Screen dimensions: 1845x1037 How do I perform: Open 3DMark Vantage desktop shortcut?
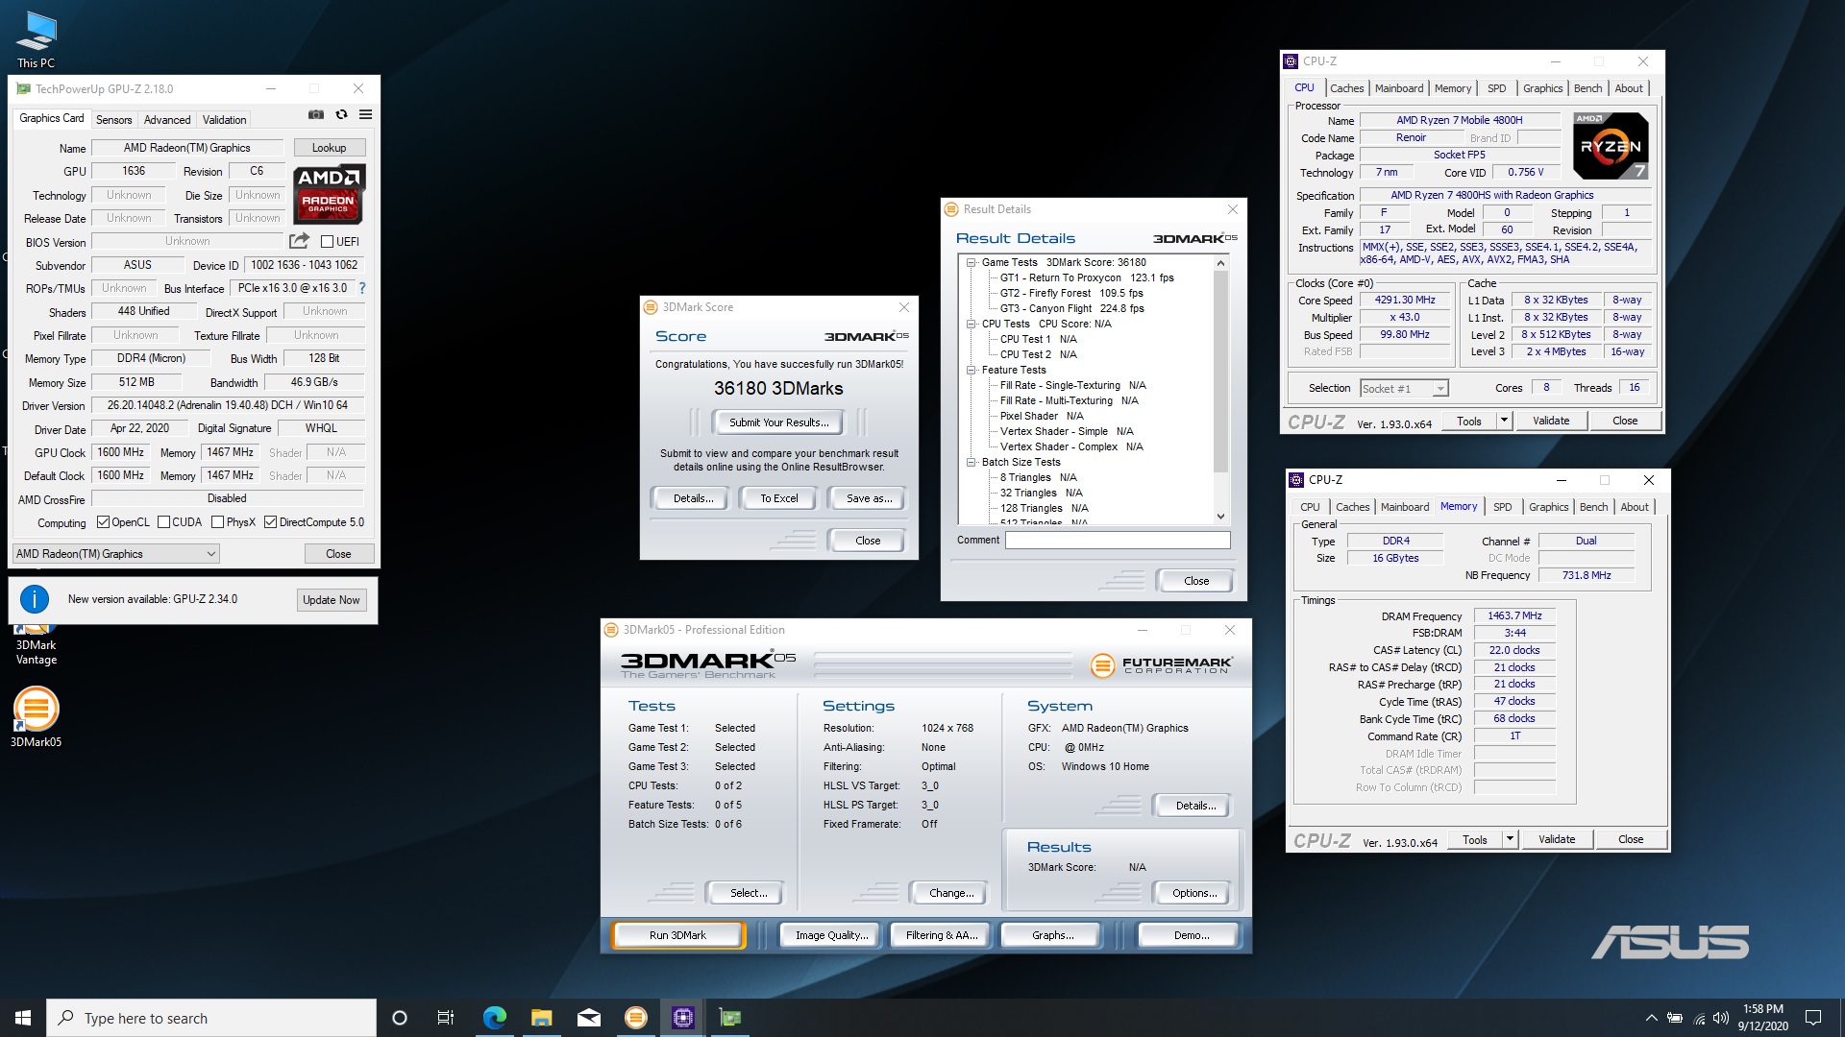(x=36, y=643)
